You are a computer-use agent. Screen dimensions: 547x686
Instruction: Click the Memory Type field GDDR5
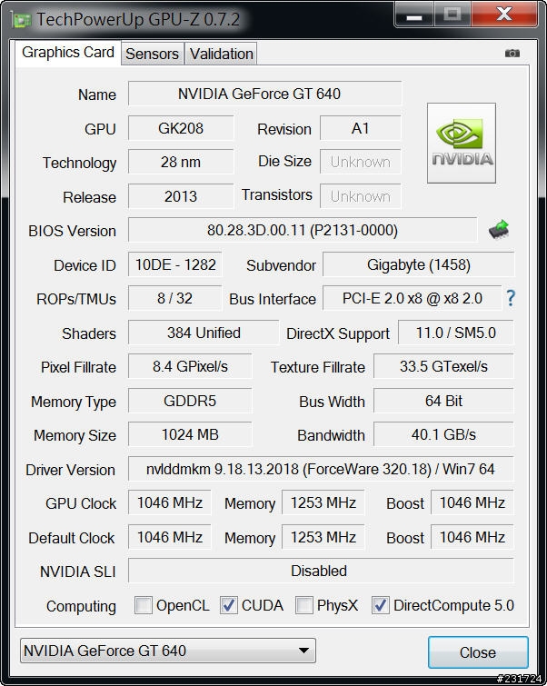[190, 401]
